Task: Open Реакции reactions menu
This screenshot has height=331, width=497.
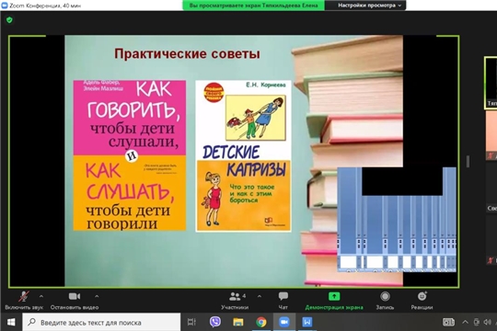Action: point(422,301)
